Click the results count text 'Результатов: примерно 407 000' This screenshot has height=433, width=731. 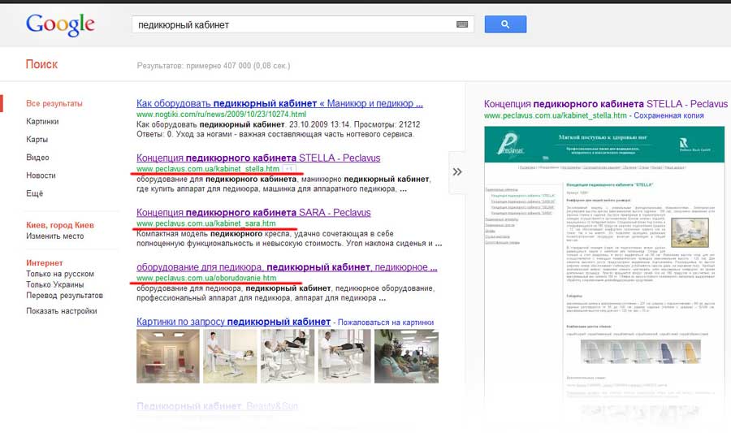click(x=214, y=66)
